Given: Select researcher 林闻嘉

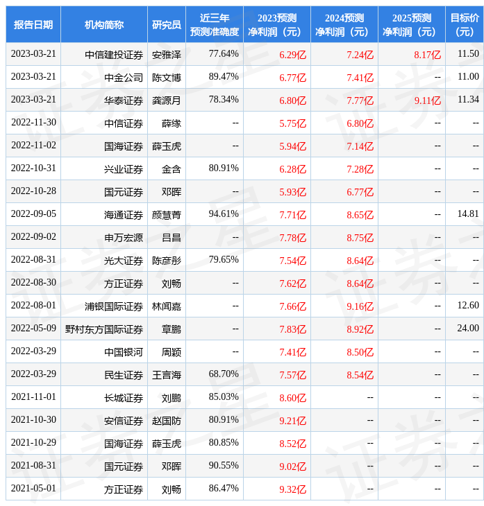Looking at the screenshot, I should (x=167, y=306).
